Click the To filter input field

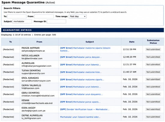coord(16,16)
